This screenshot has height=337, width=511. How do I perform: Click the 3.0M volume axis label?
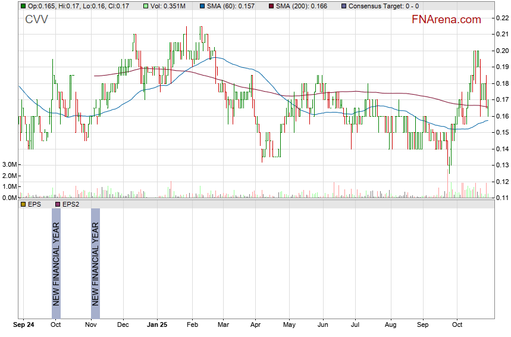pyautogui.click(x=9, y=164)
